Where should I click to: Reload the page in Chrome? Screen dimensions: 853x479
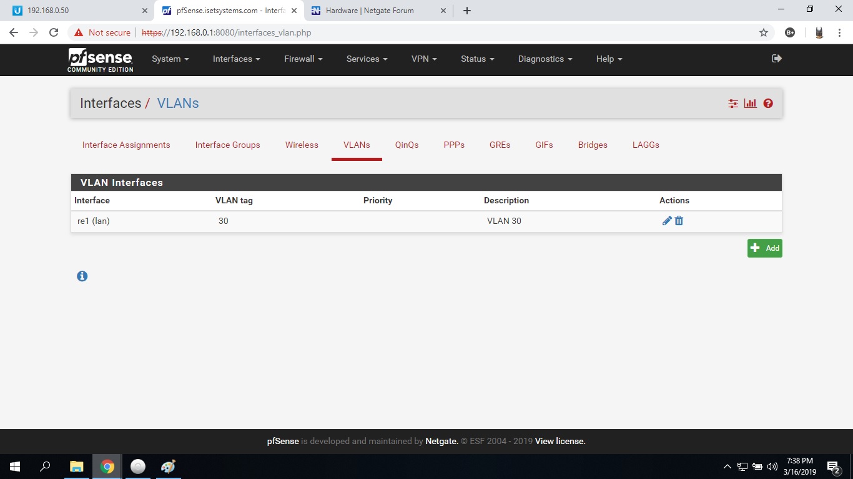point(54,32)
